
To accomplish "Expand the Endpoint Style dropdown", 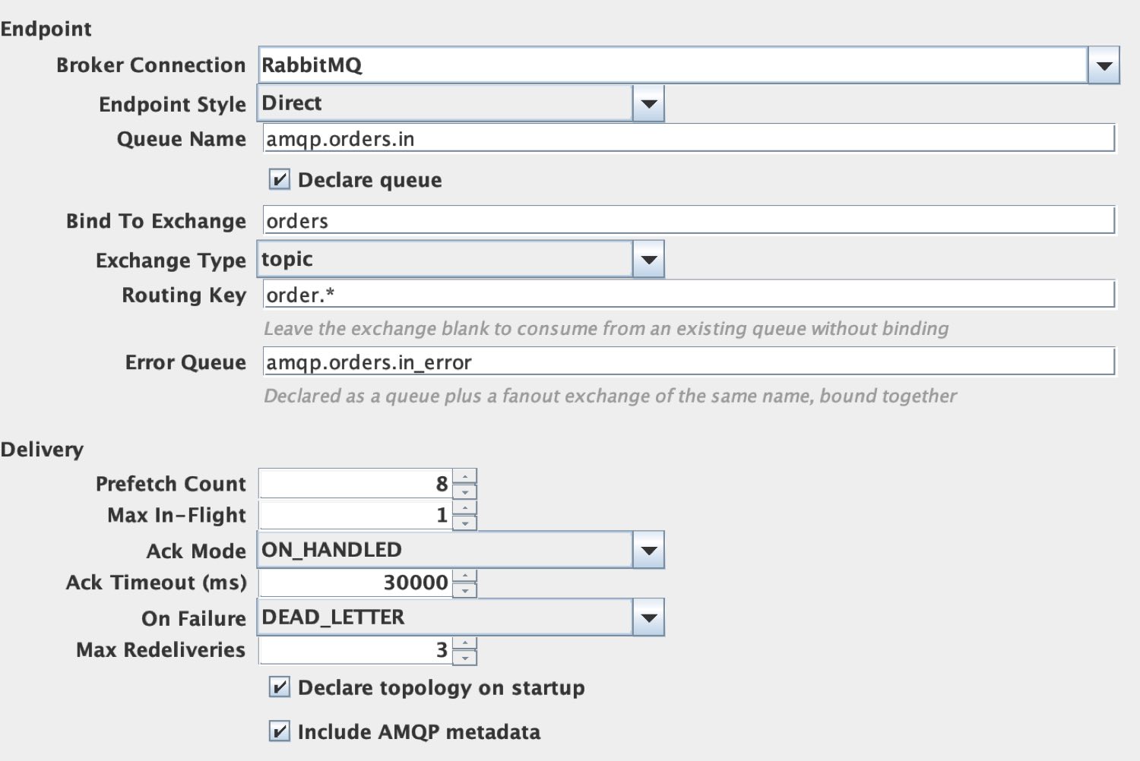I will (x=648, y=103).
